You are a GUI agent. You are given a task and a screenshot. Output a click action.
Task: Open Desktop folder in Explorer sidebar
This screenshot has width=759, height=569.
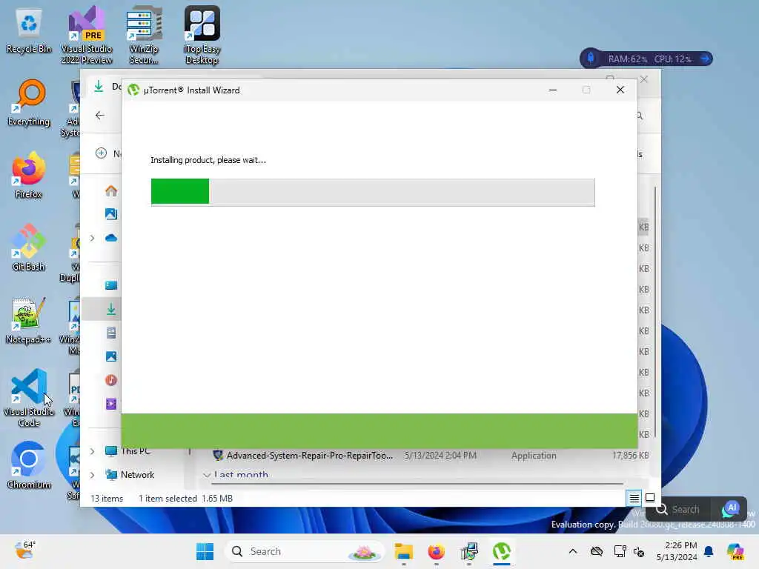click(111, 285)
